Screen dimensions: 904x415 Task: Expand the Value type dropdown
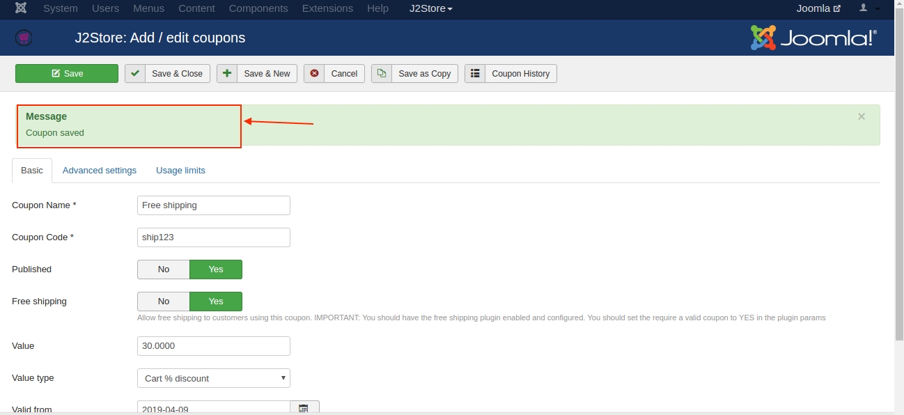(213, 378)
